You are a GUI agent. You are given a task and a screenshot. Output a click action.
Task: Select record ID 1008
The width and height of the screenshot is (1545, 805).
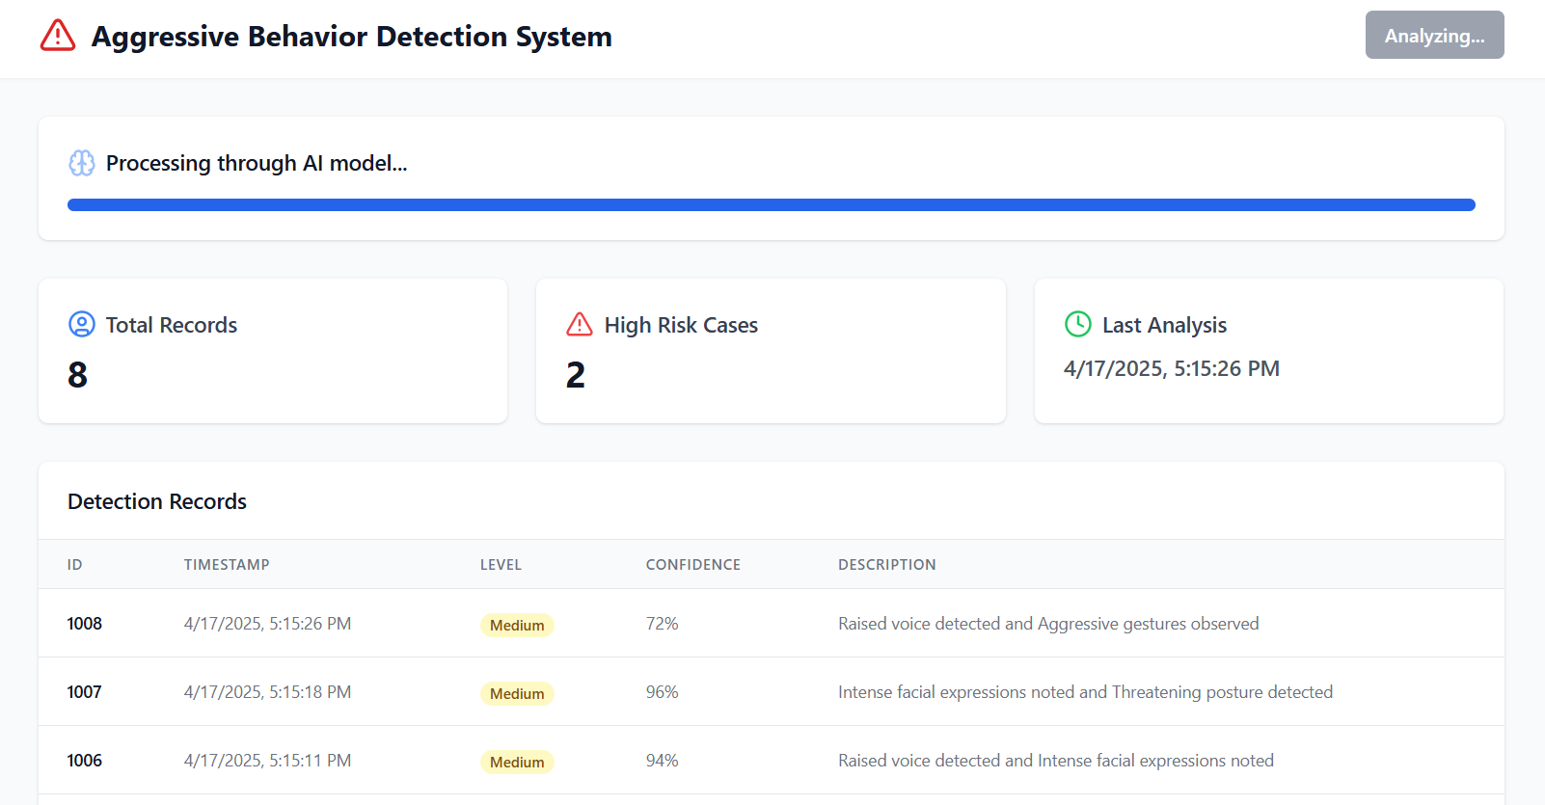(85, 624)
